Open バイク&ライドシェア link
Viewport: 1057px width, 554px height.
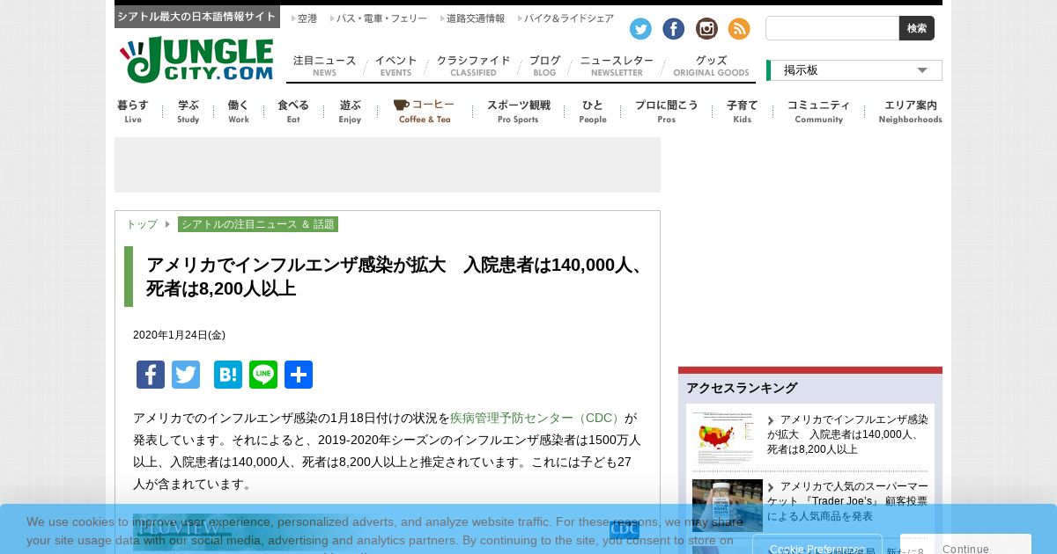[566, 18]
